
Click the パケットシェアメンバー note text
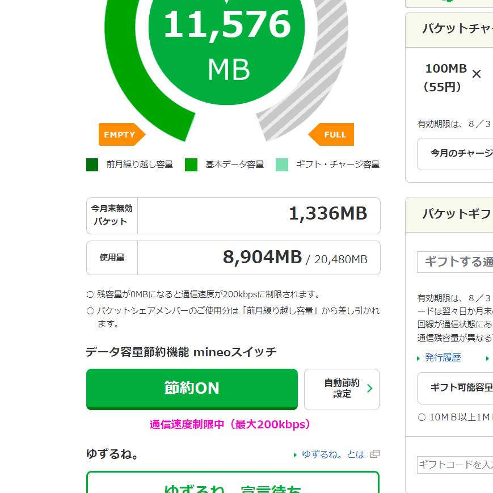pyautogui.click(x=238, y=317)
